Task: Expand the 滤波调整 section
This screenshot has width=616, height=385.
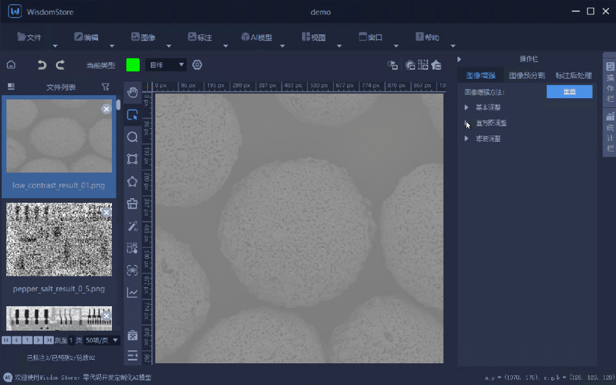Action: click(x=466, y=138)
